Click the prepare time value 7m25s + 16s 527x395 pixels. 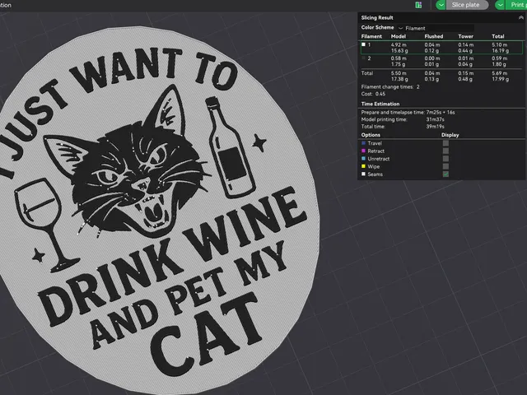coord(441,112)
